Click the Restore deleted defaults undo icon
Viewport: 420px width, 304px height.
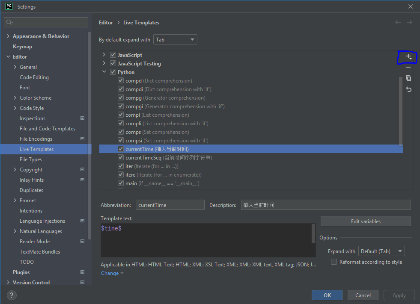tap(408, 89)
